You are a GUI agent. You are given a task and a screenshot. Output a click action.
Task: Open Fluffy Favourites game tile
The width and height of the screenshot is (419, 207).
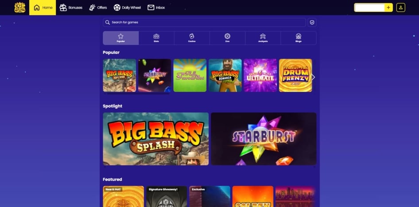pos(190,75)
